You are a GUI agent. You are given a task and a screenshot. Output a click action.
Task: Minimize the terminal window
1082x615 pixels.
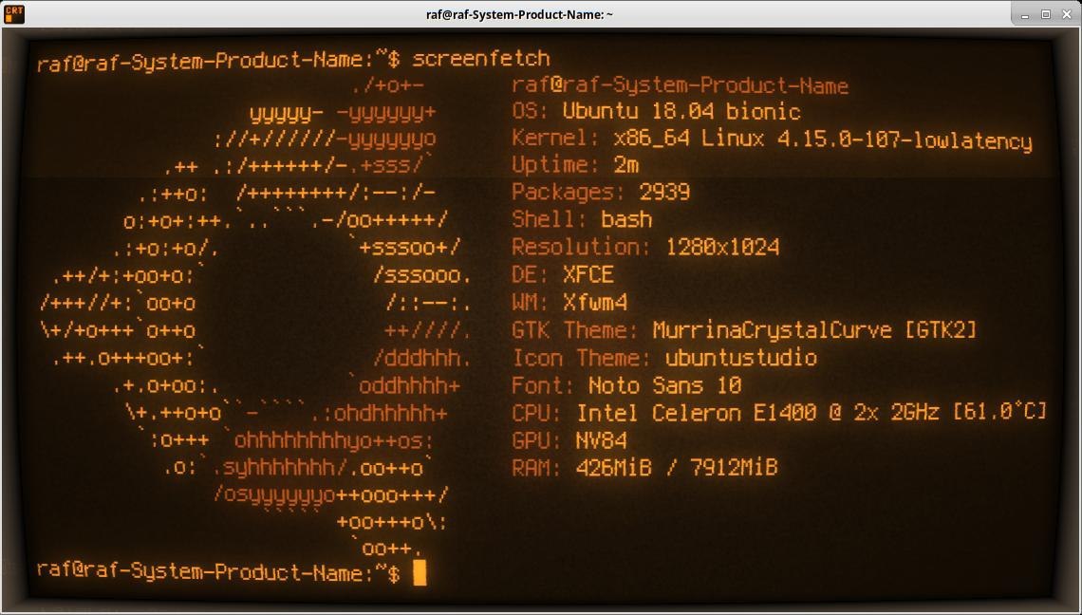pyautogui.click(x=1026, y=14)
